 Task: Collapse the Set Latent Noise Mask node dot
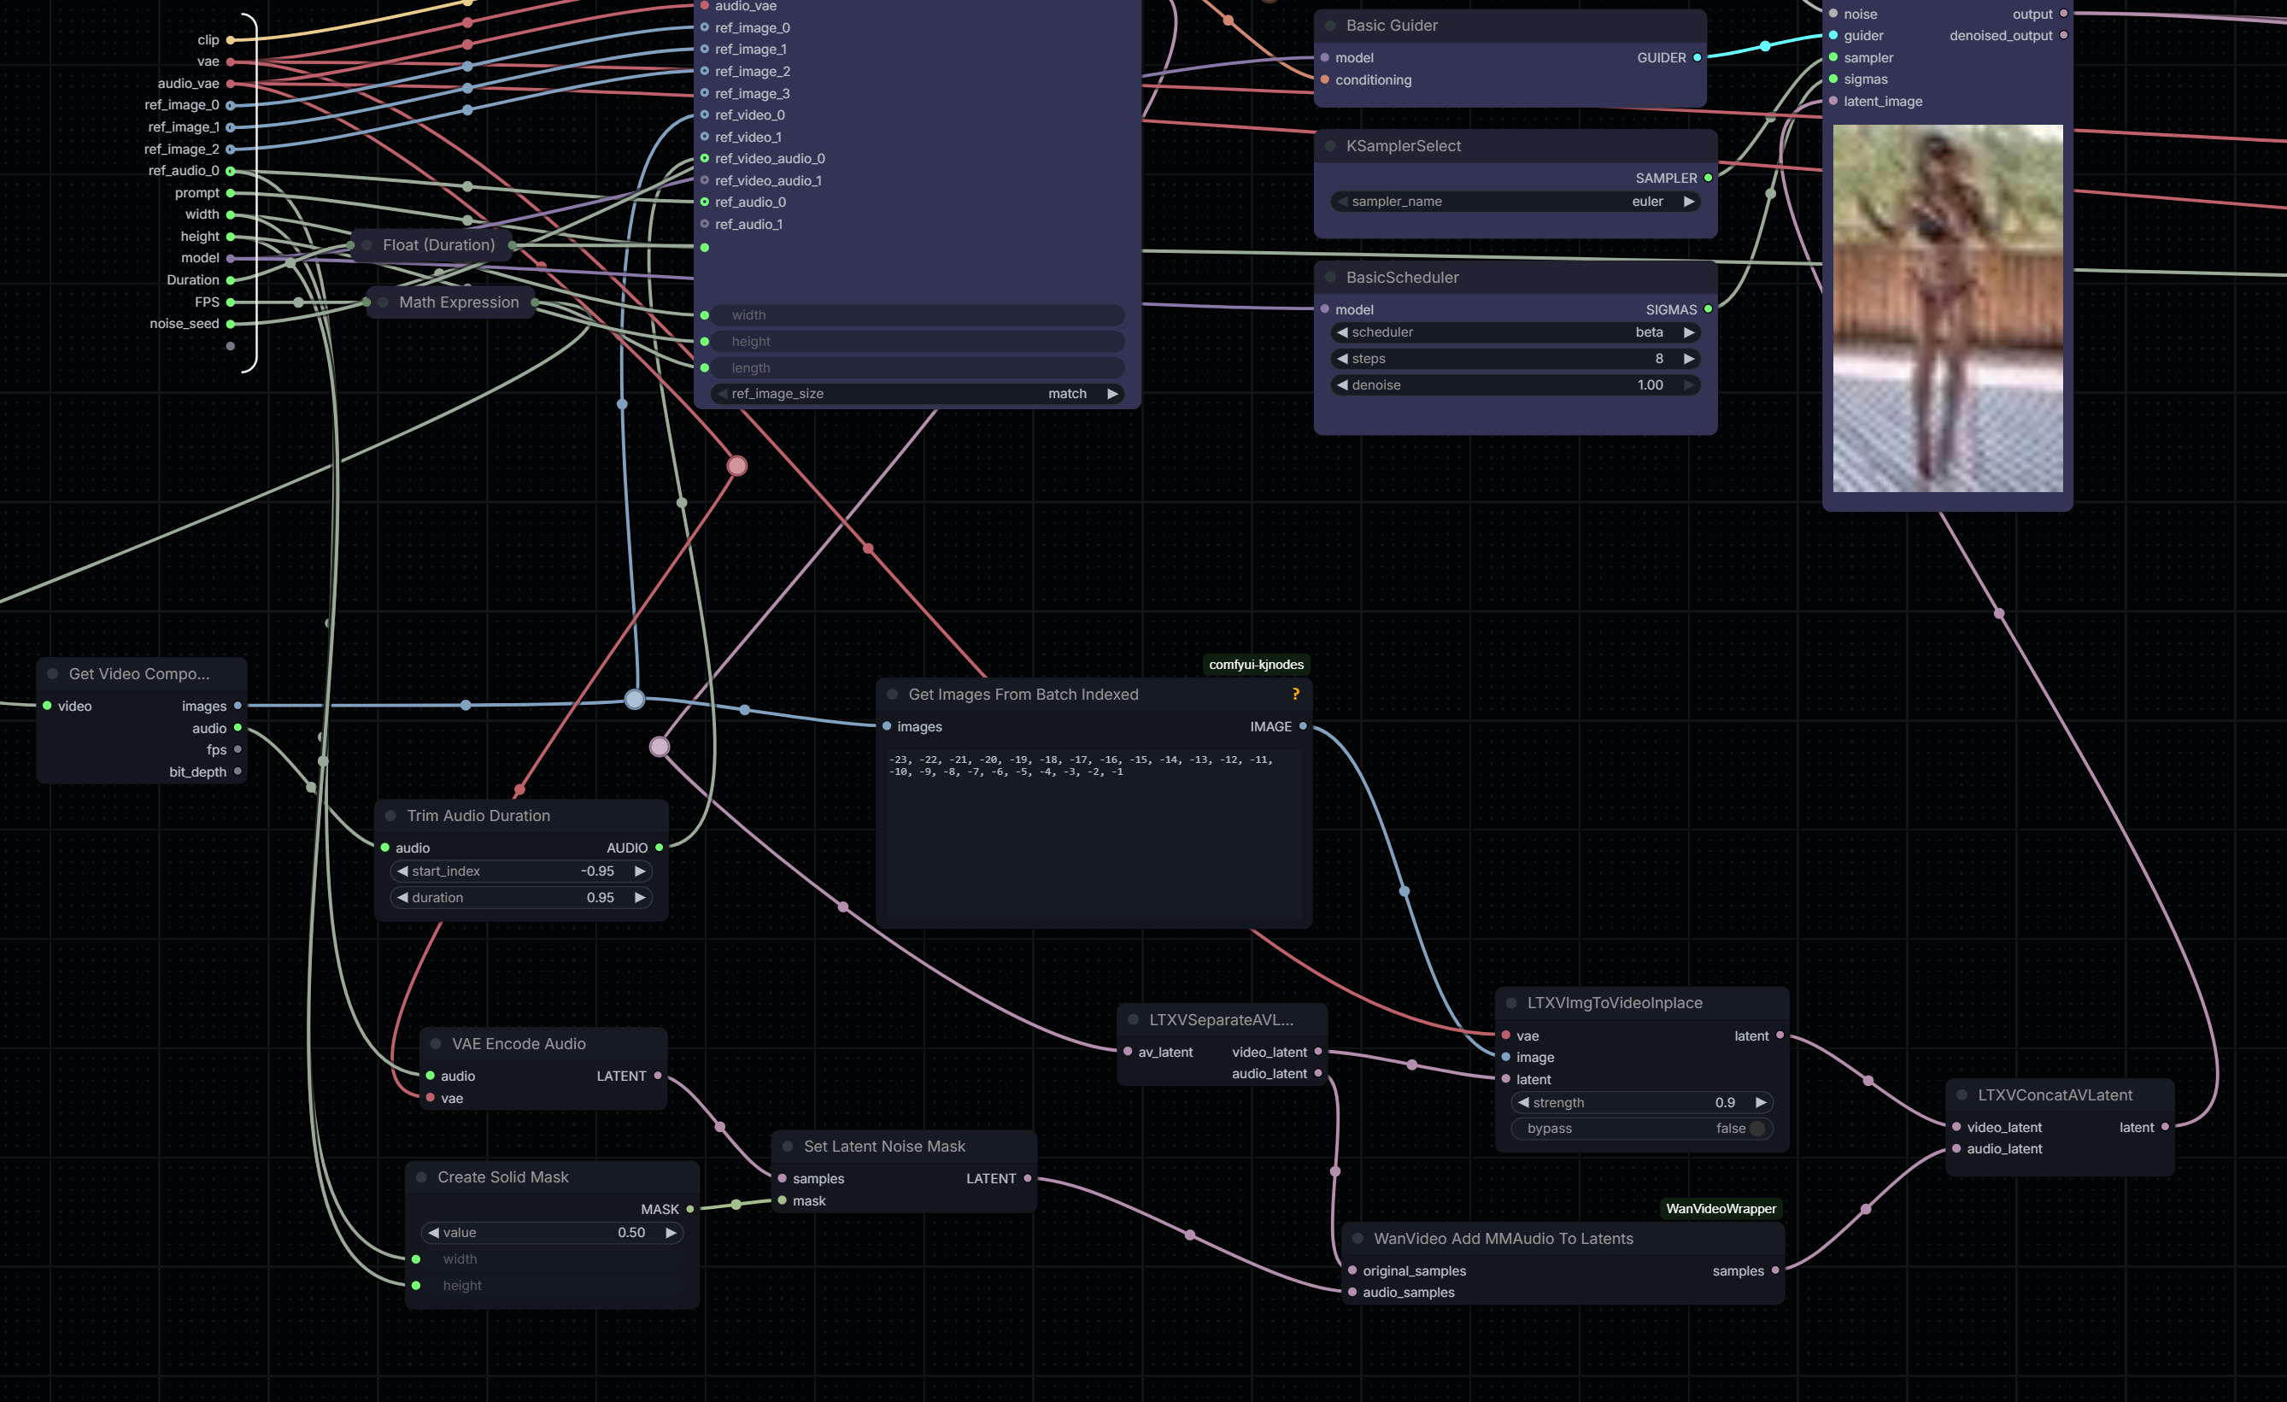(x=788, y=1147)
